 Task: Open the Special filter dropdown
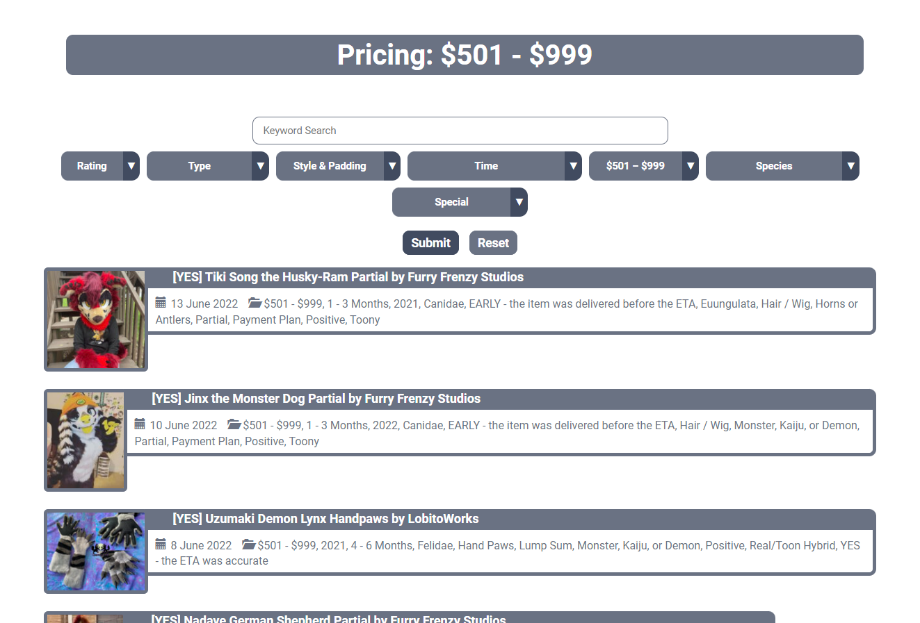pyautogui.click(x=519, y=202)
